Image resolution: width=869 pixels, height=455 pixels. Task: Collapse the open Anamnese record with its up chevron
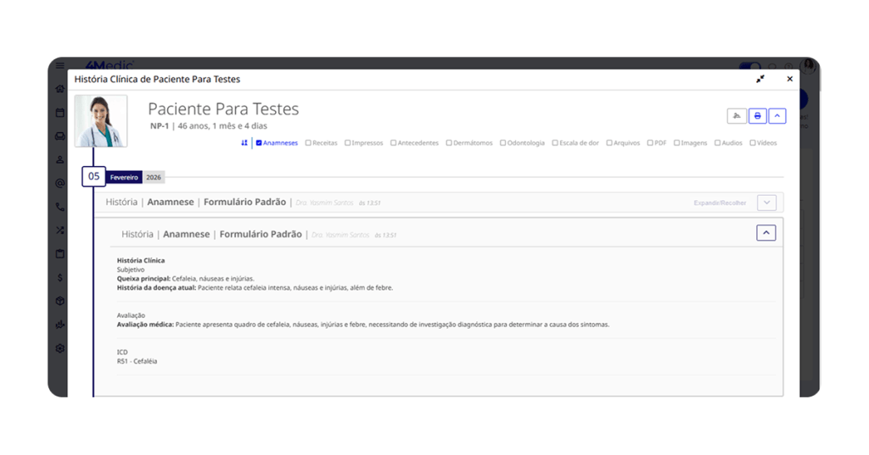(765, 233)
